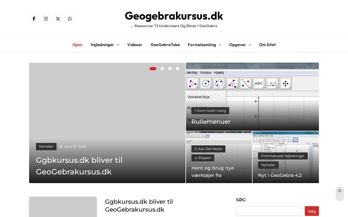Open the slider headline Ggbkursus.dk bliver til GeoGebrakursus.dk
The width and height of the screenshot is (348, 217).
point(79,166)
